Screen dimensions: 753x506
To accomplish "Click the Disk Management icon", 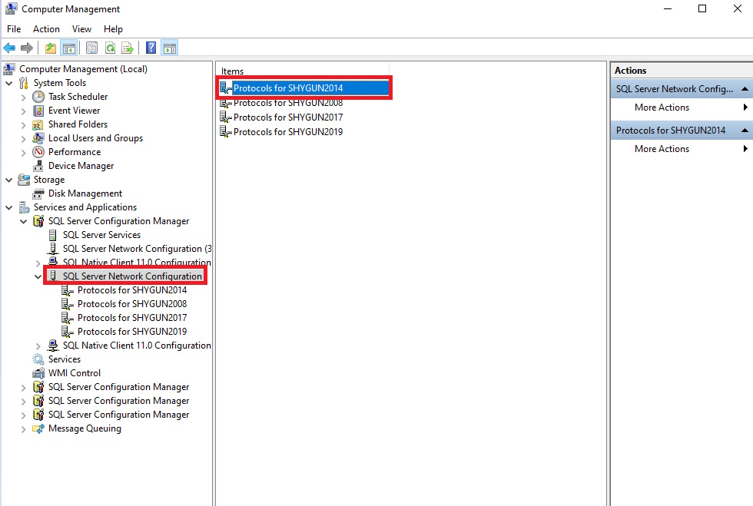I will pos(38,193).
